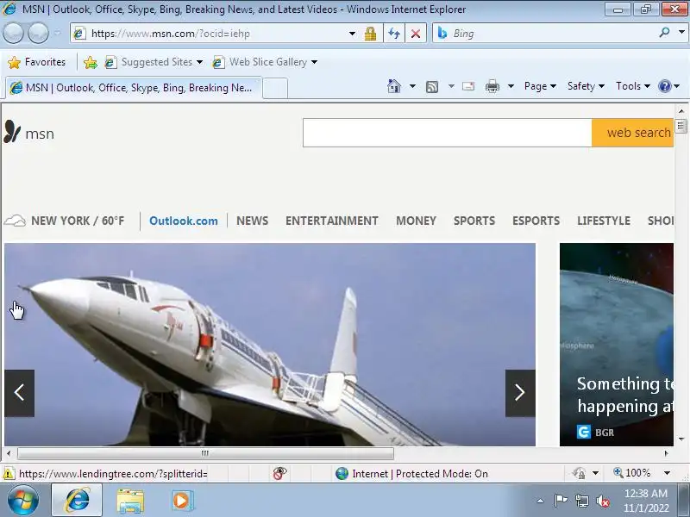Screen dimensions: 690x517
Task: Open the Windows Start menu orb
Action: (23, 500)
